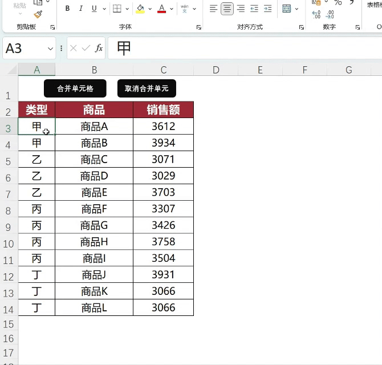Click the Format Painter brush icon
Viewport: 382px width, 365px height.
click(x=38, y=15)
